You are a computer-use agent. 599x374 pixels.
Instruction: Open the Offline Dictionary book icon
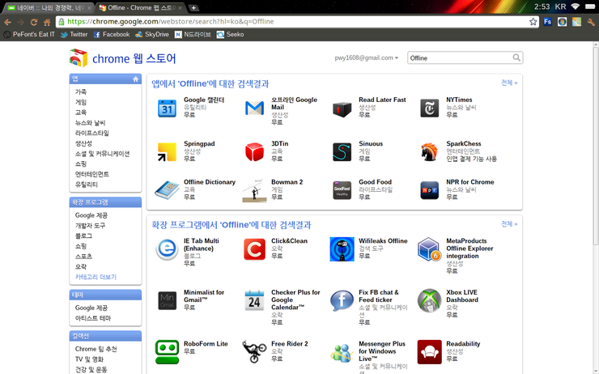(167, 190)
